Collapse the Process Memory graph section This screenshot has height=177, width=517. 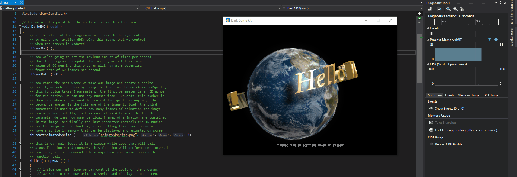[428, 40]
